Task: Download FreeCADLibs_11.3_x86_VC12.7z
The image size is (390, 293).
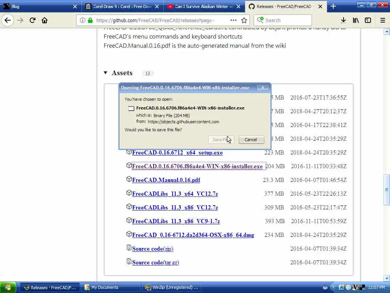Action: click(x=175, y=207)
